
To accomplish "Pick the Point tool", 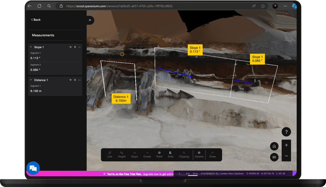I will (159, 154).
